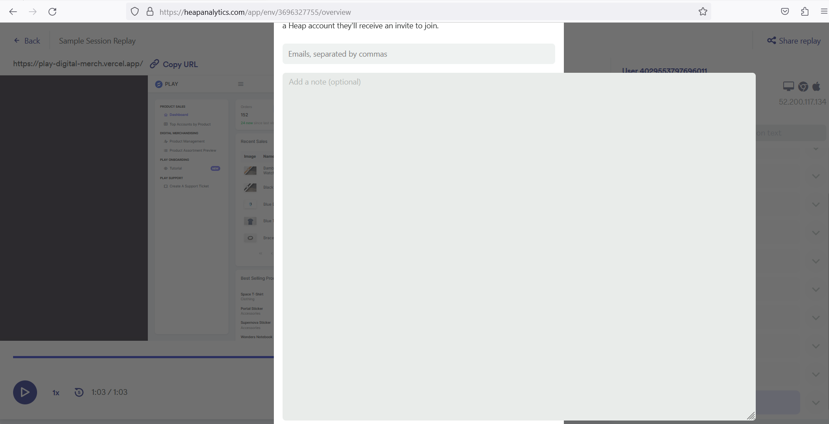
Task: Click the User 4029553797696011 link
Action: [x=665, y=70]
